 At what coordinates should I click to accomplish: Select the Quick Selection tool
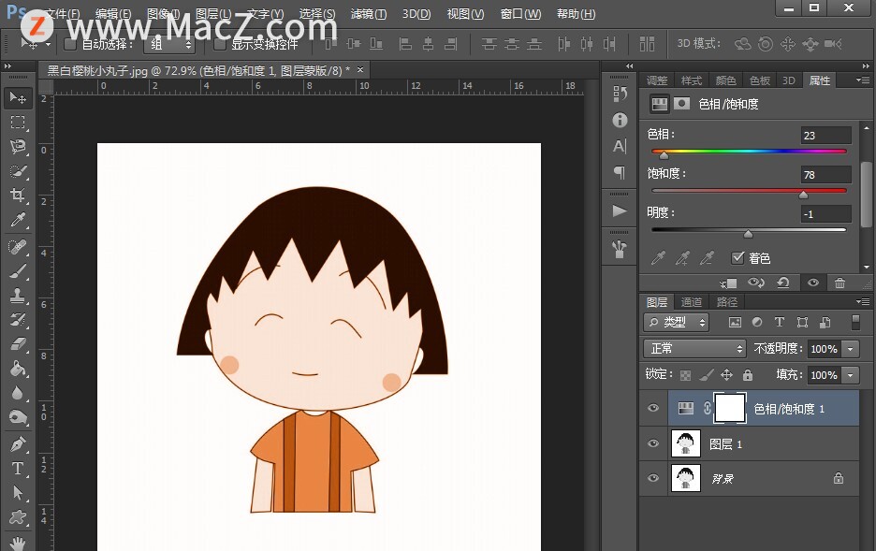pyautogui.click(x=18, y=171)
